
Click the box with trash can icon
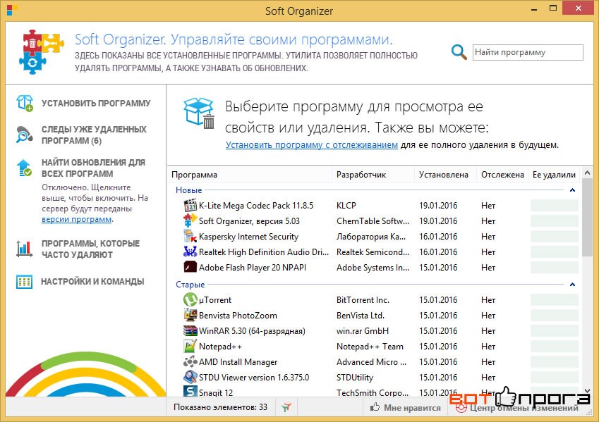pos(199,113)
